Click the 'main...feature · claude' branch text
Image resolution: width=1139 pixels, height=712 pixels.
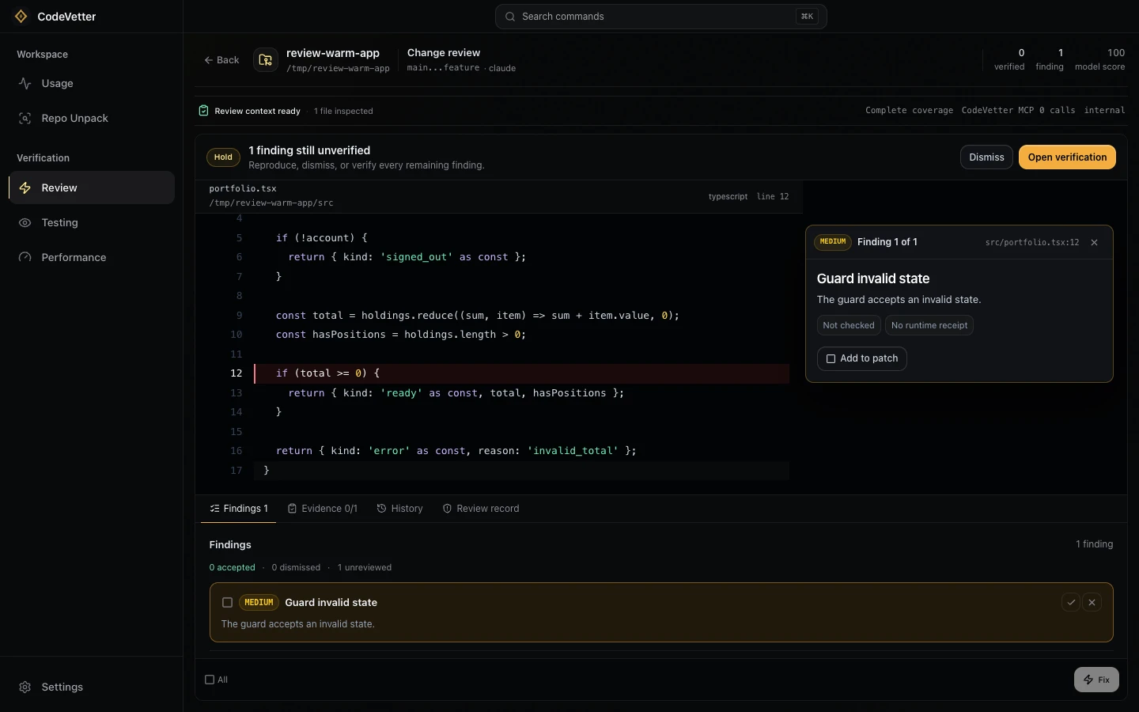pos(461,68)
